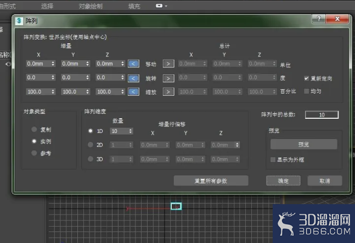Choose the 3D array dimension radio

coord(91,159)
